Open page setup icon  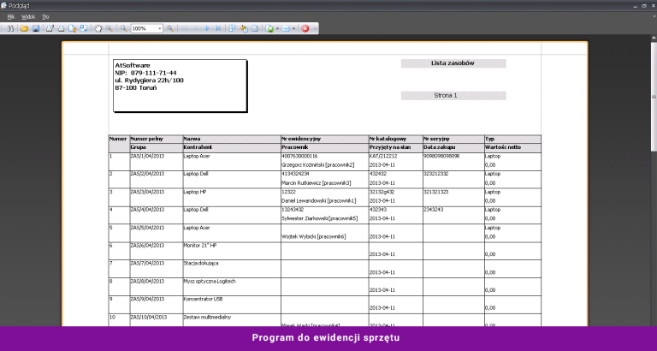[73, 28]
